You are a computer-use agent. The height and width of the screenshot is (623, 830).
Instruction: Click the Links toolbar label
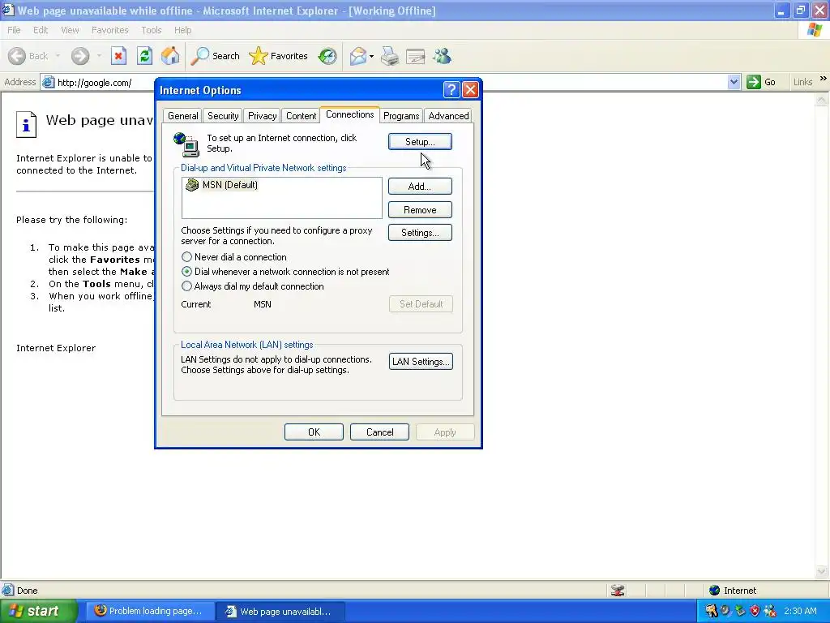pyautogui.click(x=802, y=82)
